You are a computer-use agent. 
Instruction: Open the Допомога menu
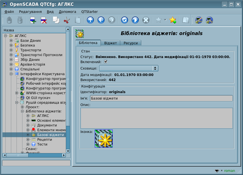[x=68, y=12]
